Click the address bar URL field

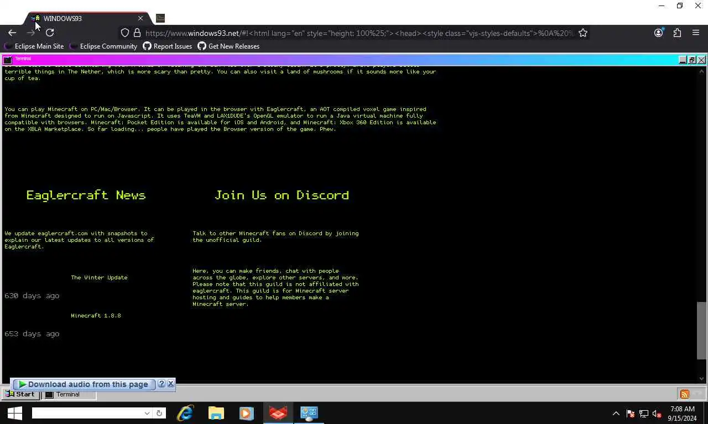click(x=360, y=33)
